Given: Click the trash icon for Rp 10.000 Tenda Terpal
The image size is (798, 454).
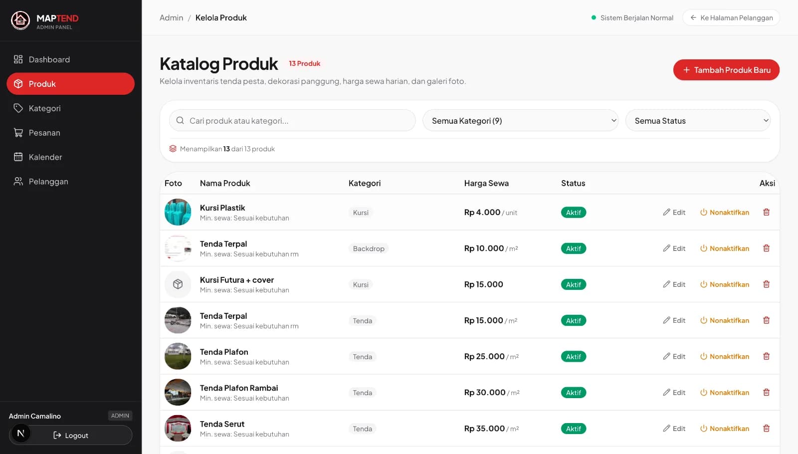Looking at the screenshot, I should coord(767,248).
